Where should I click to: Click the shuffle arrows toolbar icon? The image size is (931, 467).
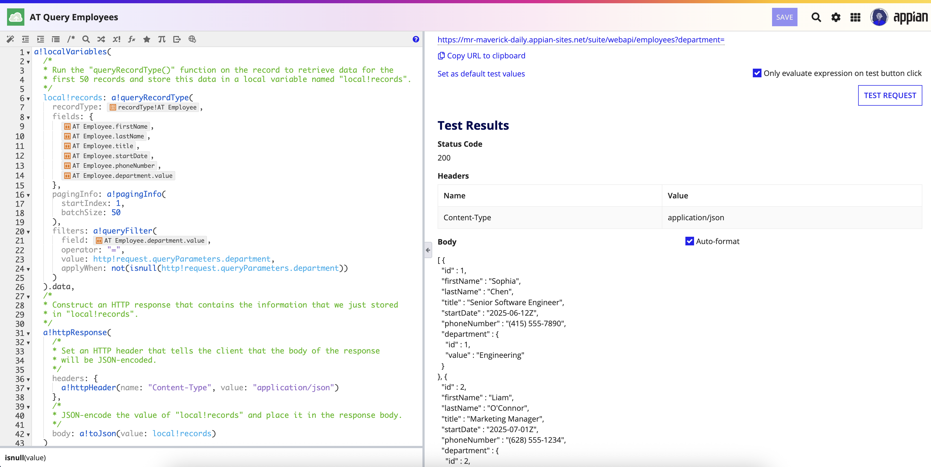[x=101, y=39]
